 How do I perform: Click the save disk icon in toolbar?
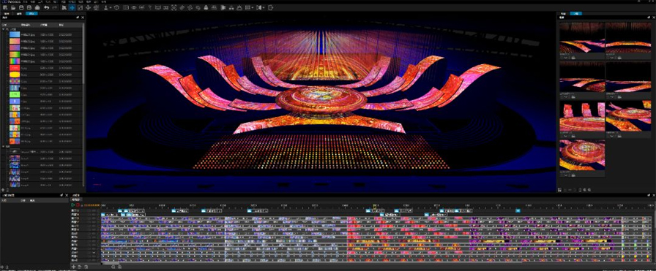(21, 7)
